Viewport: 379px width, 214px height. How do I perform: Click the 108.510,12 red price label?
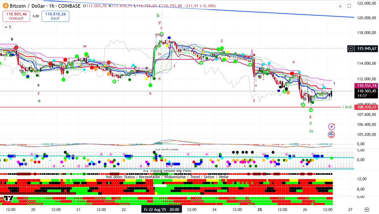point(366,107)
